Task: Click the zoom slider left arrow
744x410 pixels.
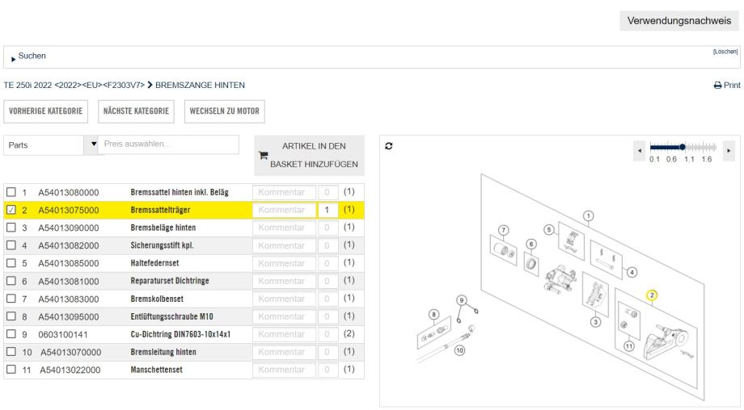Action: tap(642, 150)
